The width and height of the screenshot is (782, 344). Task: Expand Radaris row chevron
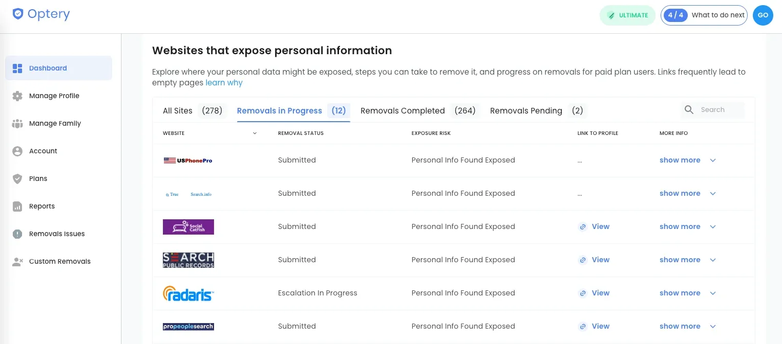713,293
